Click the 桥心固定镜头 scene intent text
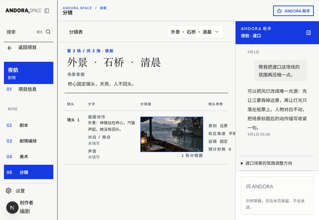This screenshot has width=319, height=220. [101, 84]
